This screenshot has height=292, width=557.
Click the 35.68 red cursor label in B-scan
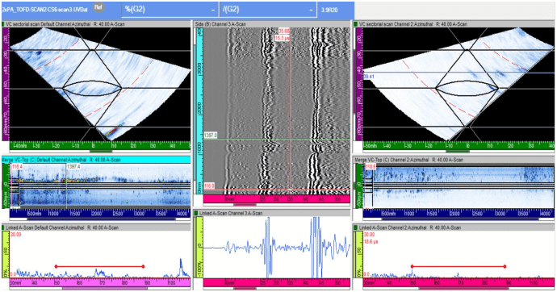tap(284, 31)
